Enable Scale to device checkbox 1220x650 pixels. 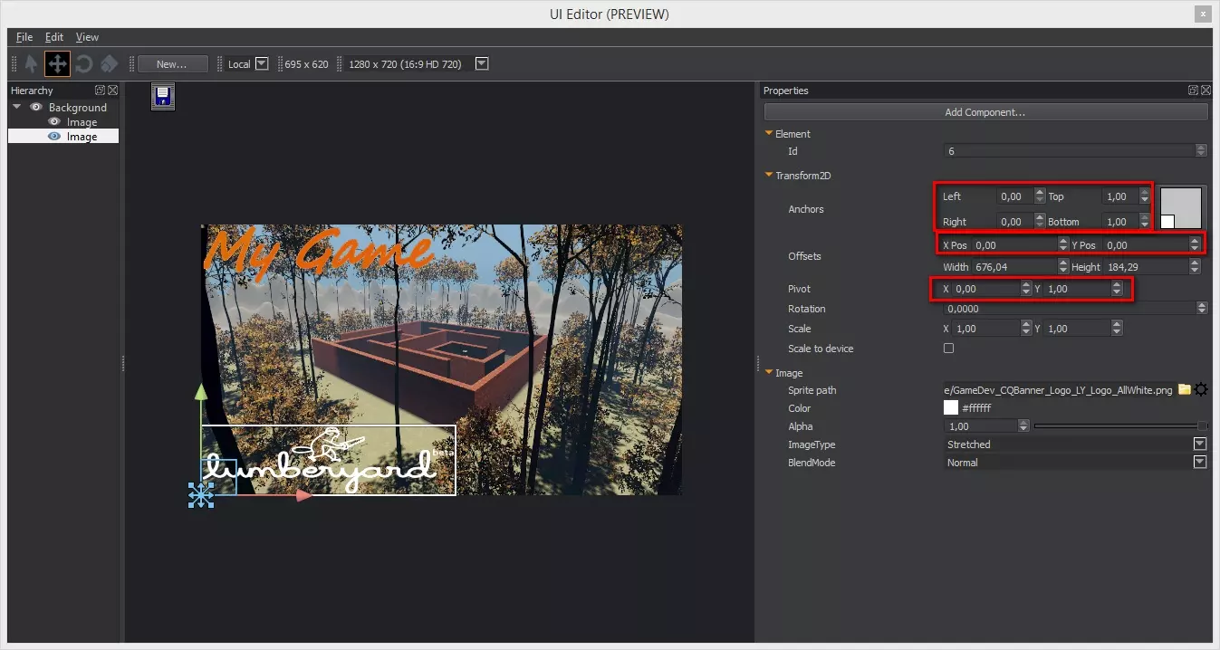click(949, 349)
